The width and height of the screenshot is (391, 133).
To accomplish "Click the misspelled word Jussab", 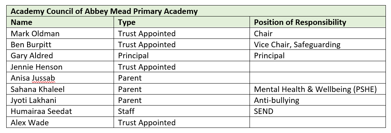I will [x=43, y=78].
